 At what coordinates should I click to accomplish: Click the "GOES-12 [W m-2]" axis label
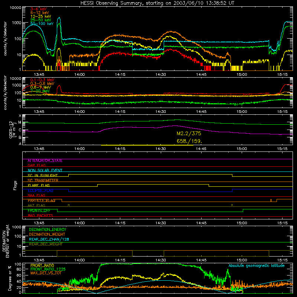point(13,130)
